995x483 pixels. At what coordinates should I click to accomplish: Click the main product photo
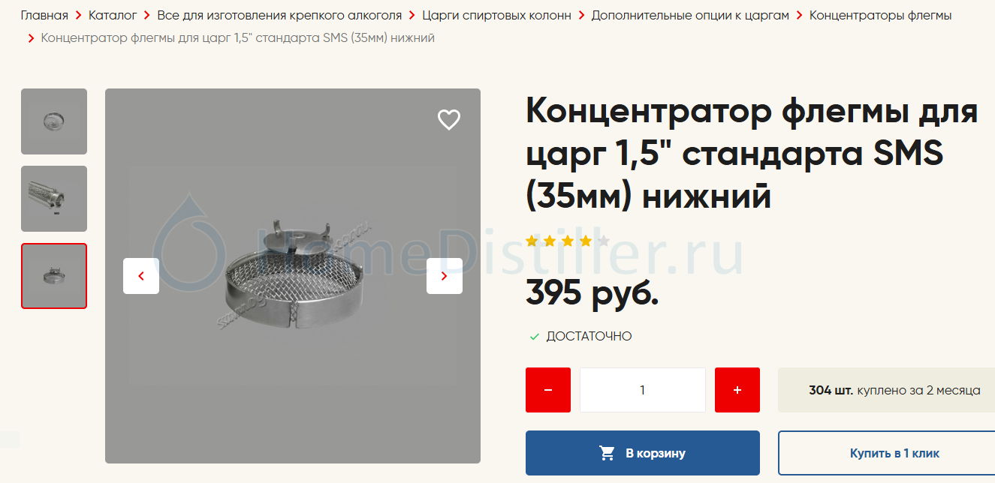click(x=293, y=276)
